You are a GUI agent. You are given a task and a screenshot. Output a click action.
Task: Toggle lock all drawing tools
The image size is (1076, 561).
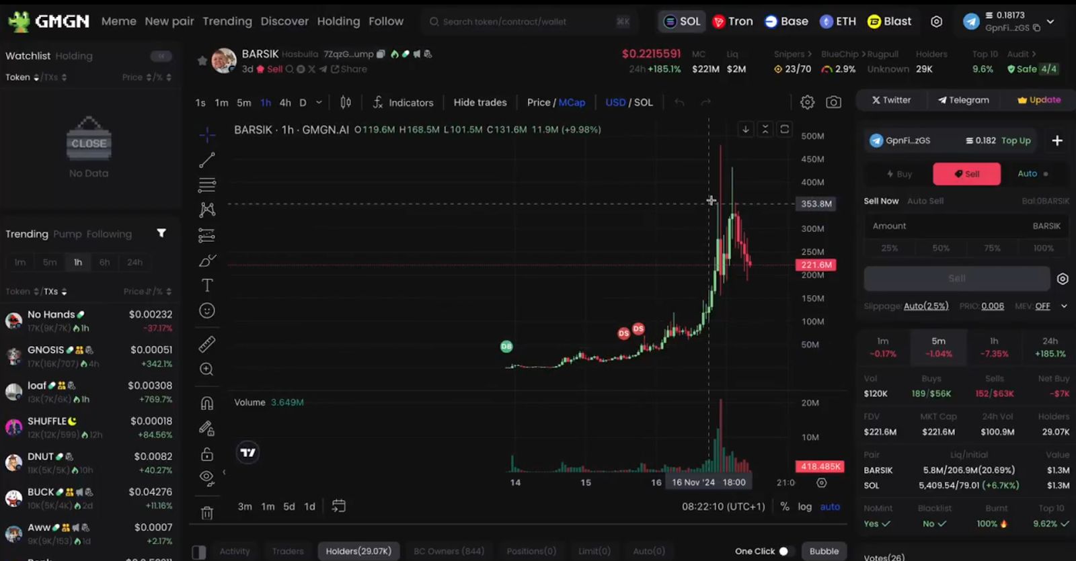(x=207, y=454)
